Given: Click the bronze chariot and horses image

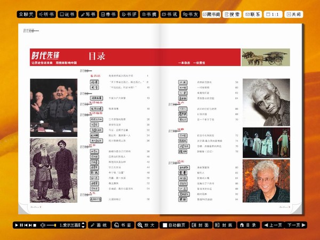Looking at the screenshot, I should 266,58.
